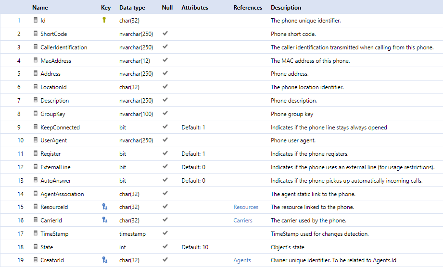
Task: Click the column icon beside Register
Action: (35, 153)
